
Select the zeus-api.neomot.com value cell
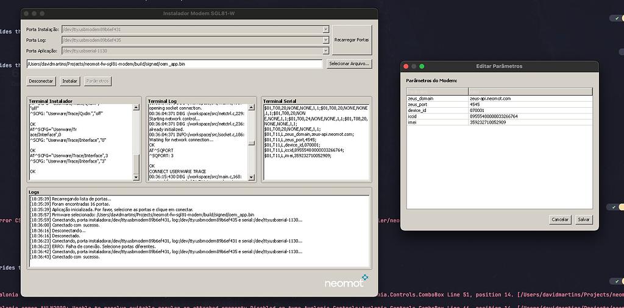(x=531, y=98)
